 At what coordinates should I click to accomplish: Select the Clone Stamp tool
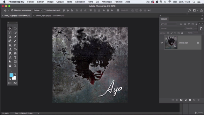[10, 45]
